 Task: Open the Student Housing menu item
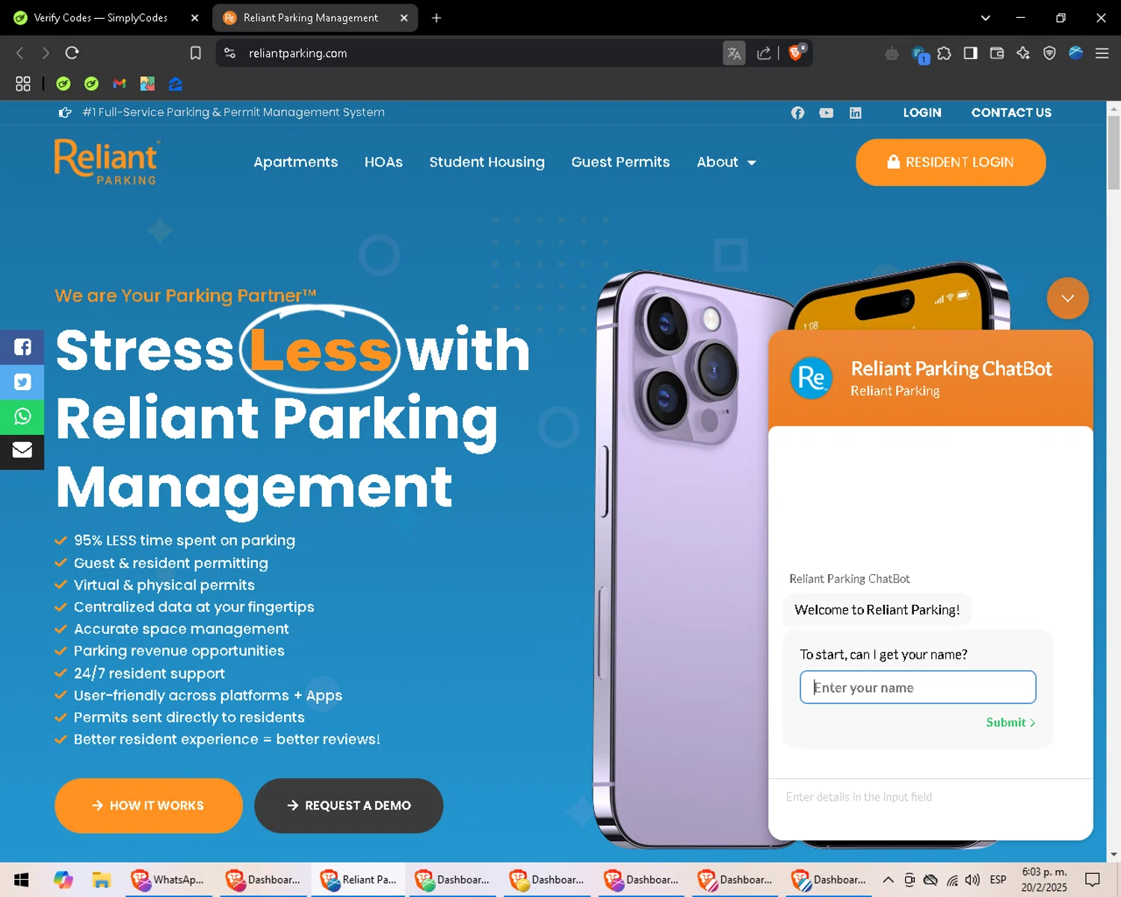[487, 162]
